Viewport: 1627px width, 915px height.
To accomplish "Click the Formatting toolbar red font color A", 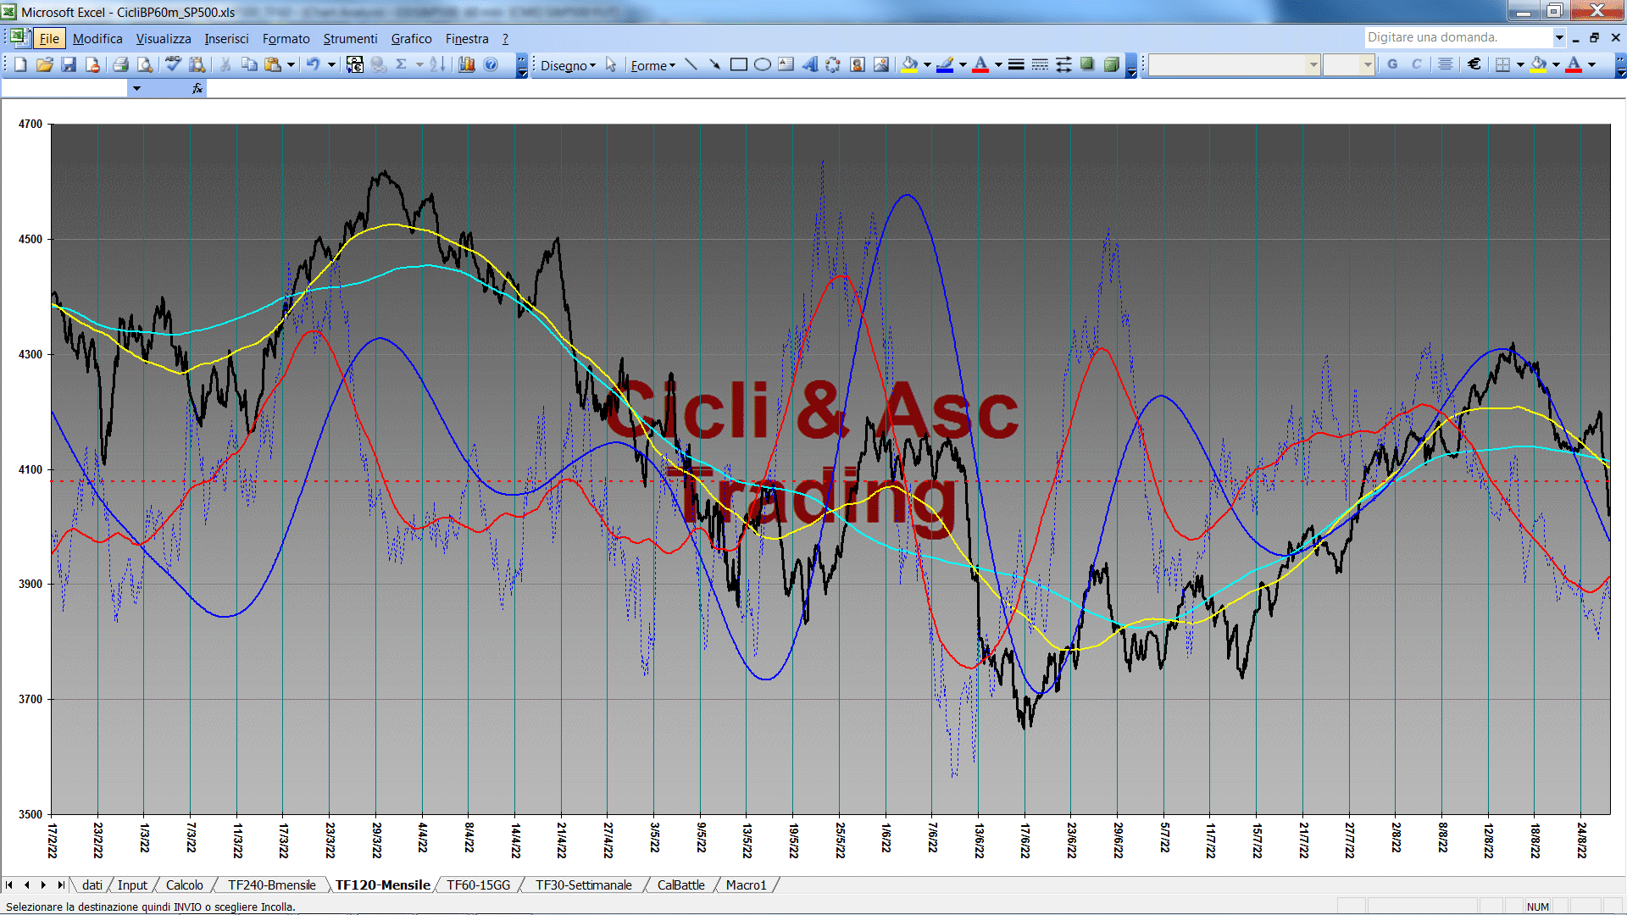I will pyautogui.click(x=1574, y=64).
